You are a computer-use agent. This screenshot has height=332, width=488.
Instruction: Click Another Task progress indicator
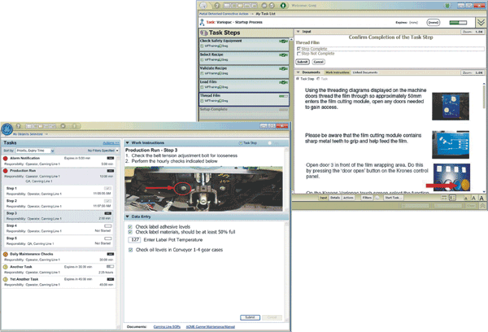click(x=110, y=267)
